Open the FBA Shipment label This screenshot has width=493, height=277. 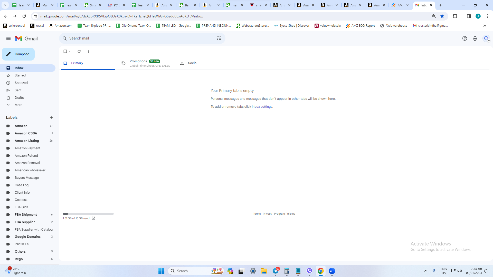point(28,215)
